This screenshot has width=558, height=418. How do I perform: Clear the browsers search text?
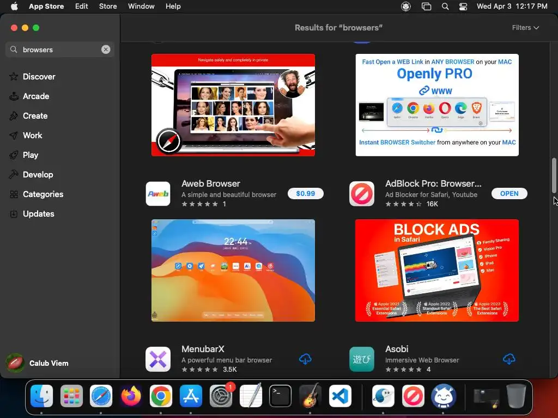click(106, 50)
